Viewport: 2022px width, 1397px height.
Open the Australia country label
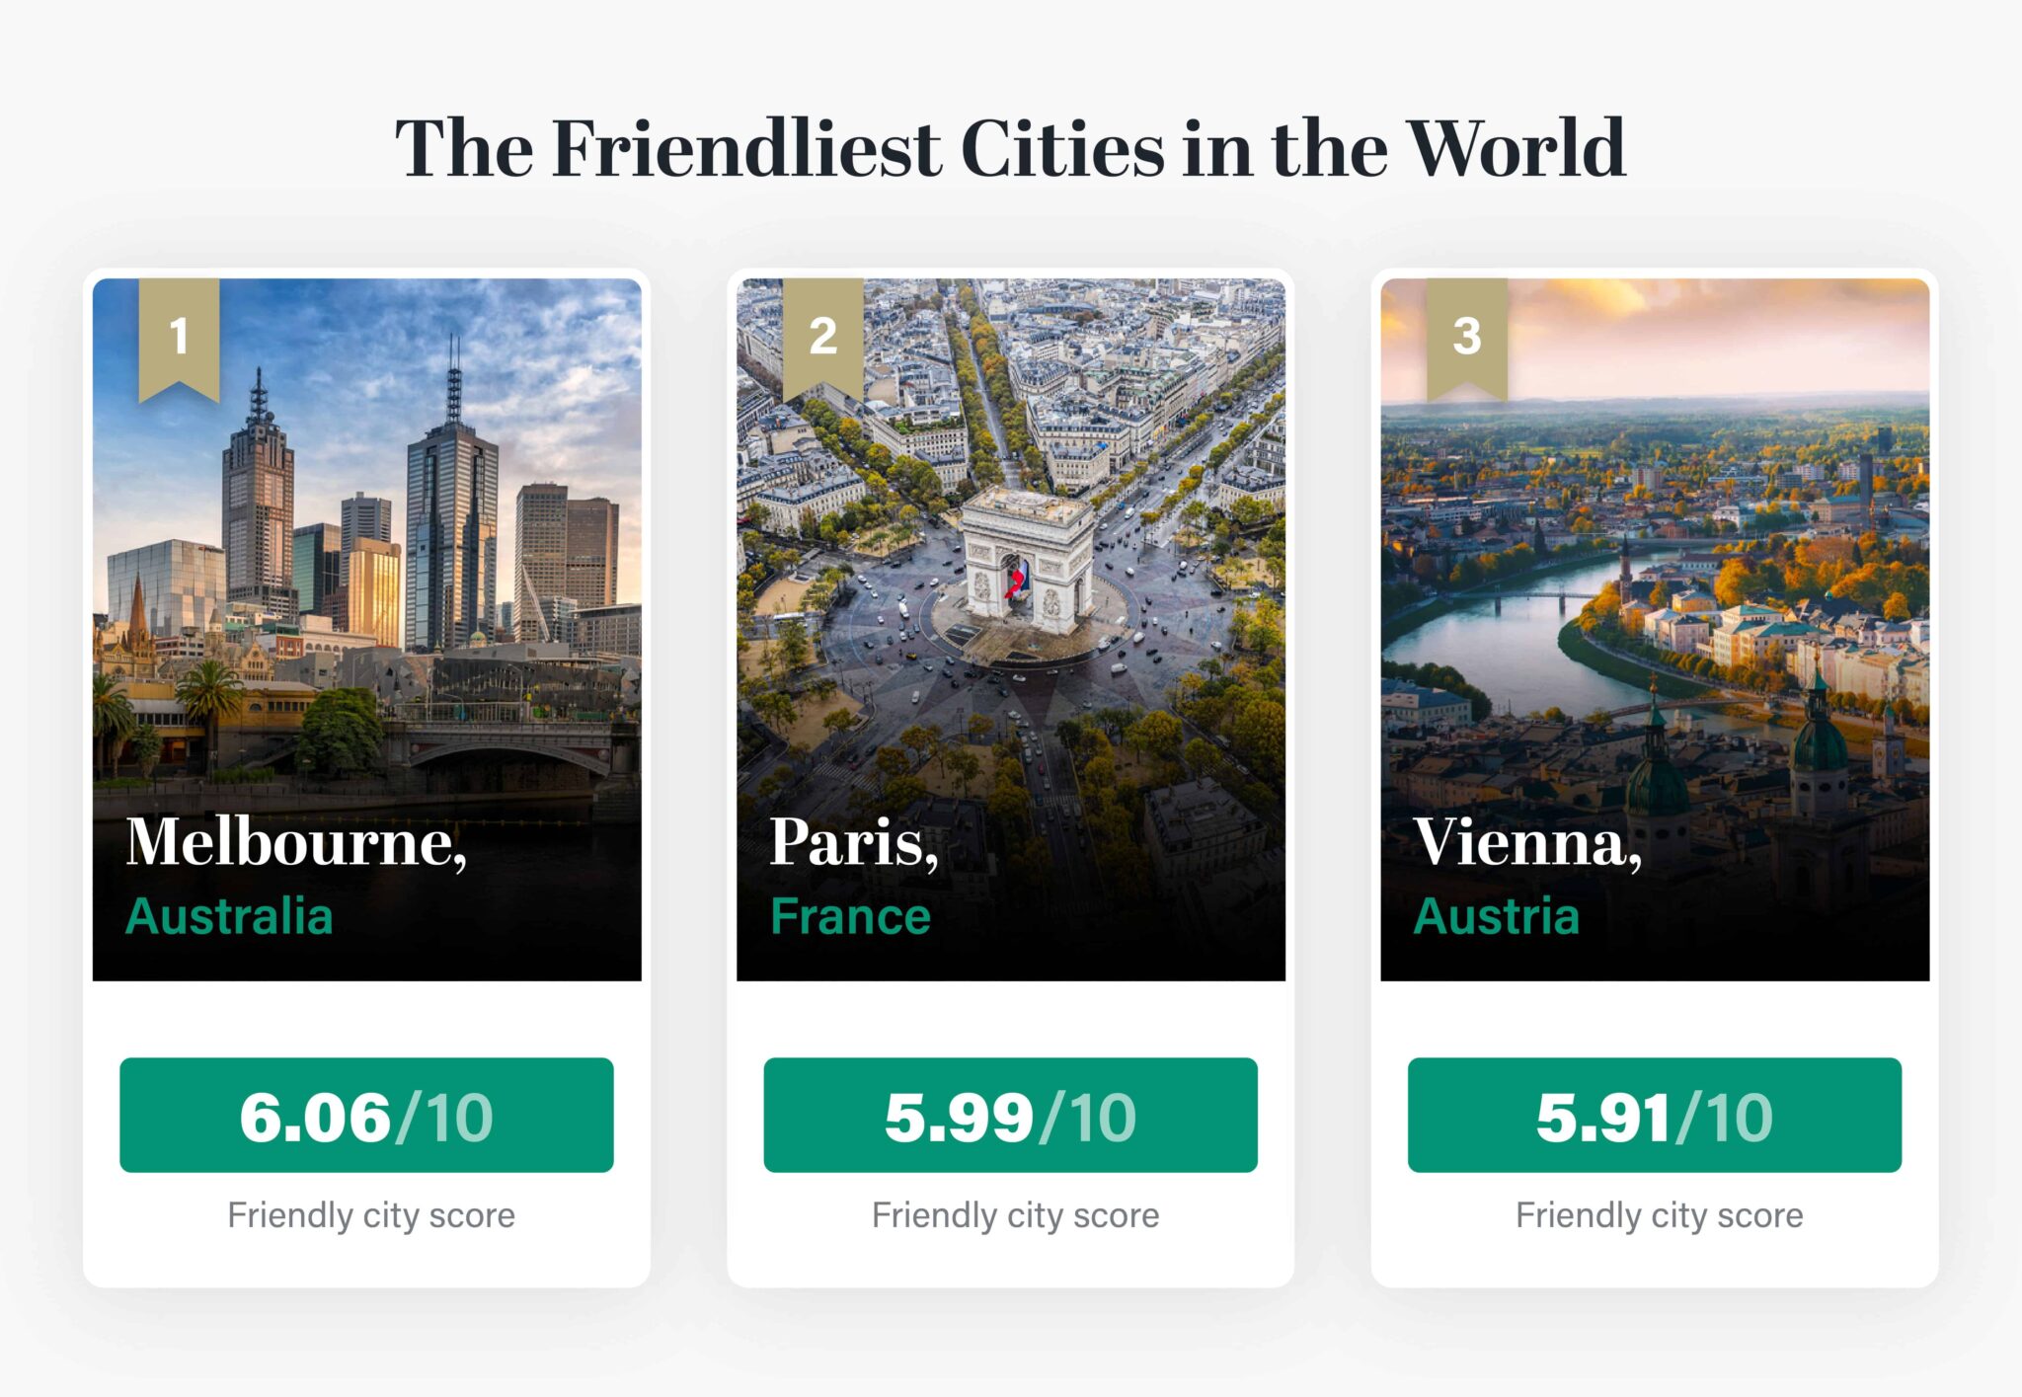tap(229, 916)
